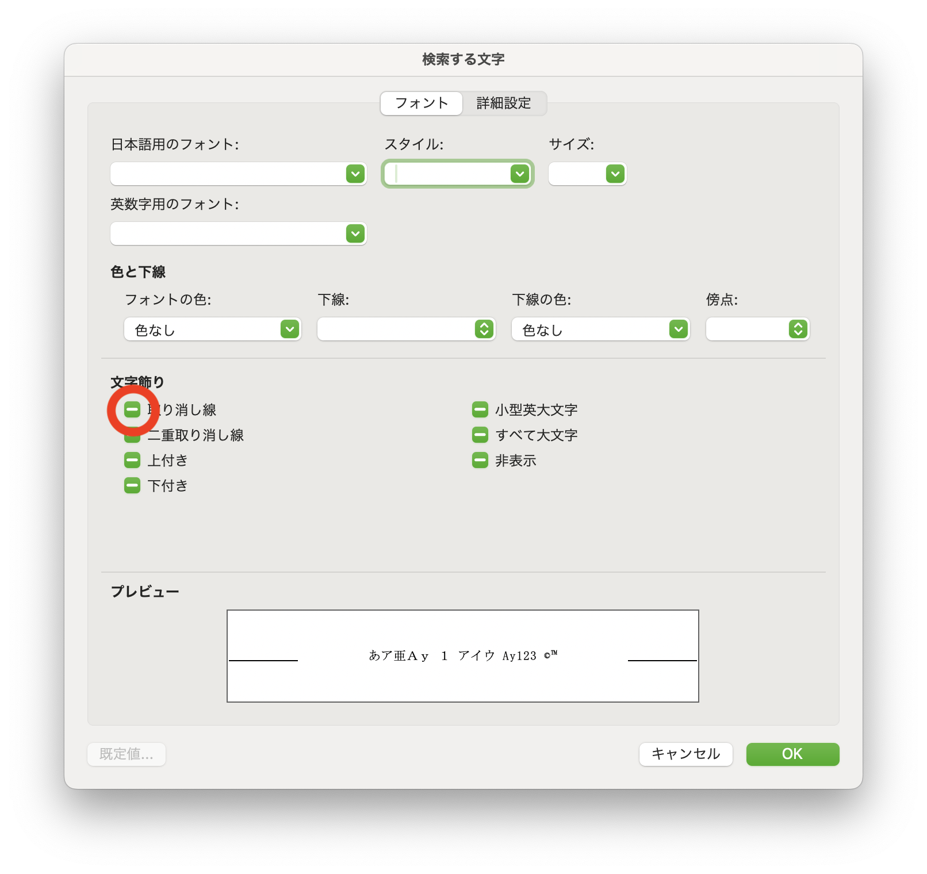The height and width of the screenshot is (874, 927).
Task: Enable the 上付き checkbox
Action: click(x=132, y=461)
